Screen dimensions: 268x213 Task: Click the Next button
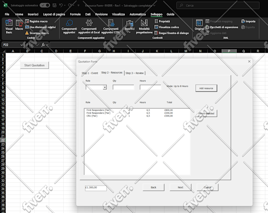[181, 187]
